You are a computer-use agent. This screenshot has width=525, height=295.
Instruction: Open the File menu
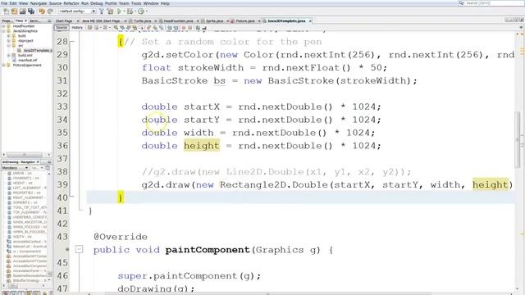4,3
